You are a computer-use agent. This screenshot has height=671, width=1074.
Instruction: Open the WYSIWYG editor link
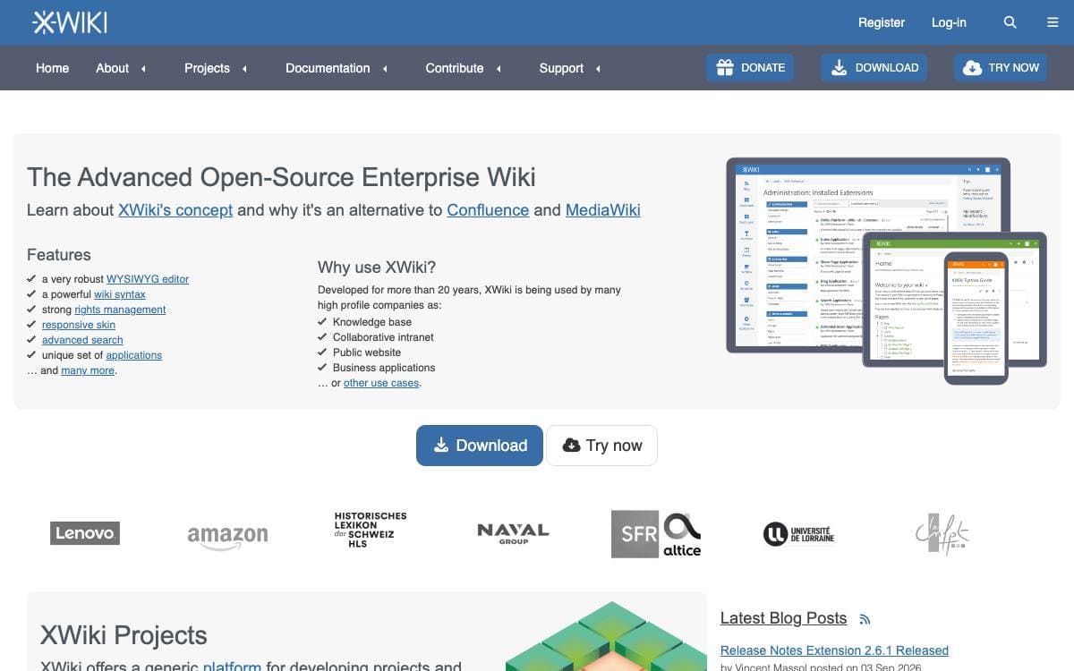(148, 279)
